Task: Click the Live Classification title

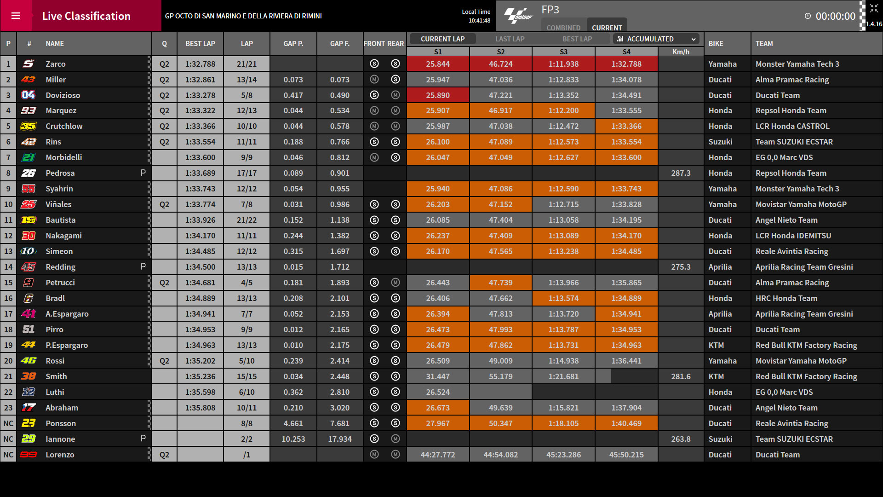Action: (x=86, y=16)
